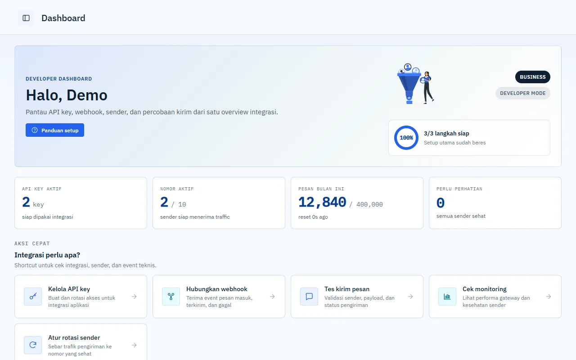576x360 pixels.
Task: Toggle the sidebar panel icon
Action: (26, 18)
